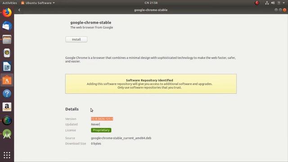Open clock and calendar panel
This screenshot has width=288, height=162.
151,3
